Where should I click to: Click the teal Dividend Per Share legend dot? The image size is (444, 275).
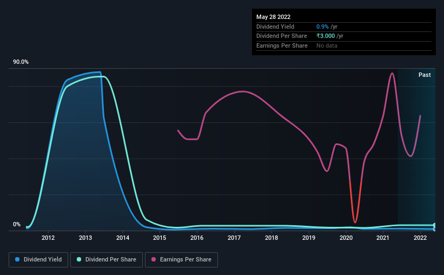(79, 259)
